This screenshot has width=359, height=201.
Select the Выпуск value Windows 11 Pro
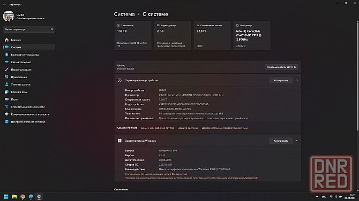[168, 151]
